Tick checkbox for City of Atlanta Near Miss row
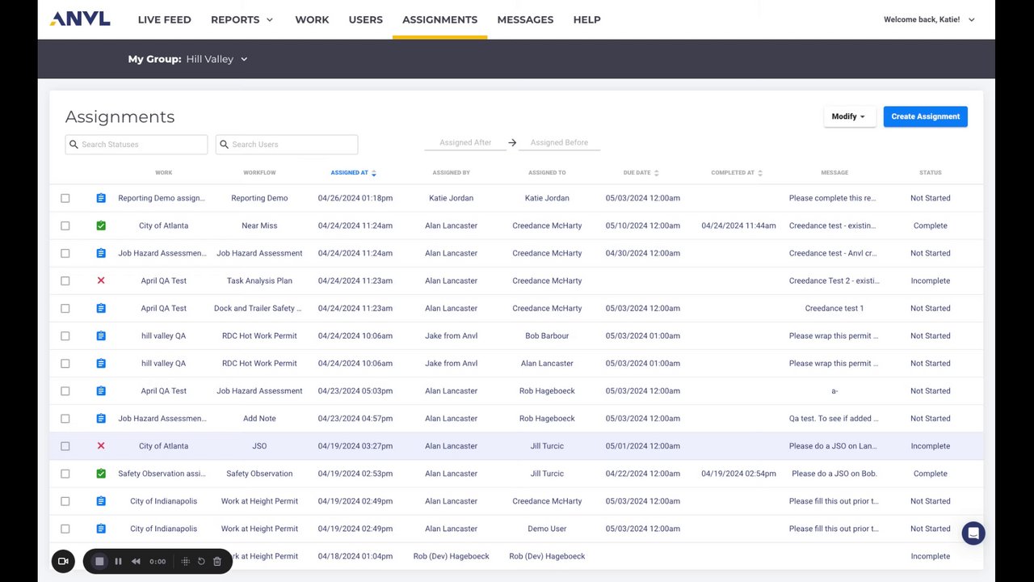The image size is (1034, 582). pos(65,226)
